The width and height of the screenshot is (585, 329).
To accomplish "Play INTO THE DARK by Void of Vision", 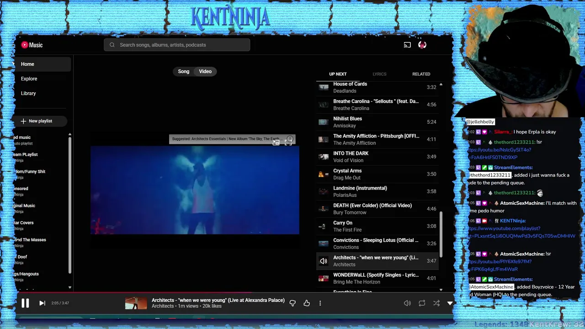I will click(x=378, y=157).
